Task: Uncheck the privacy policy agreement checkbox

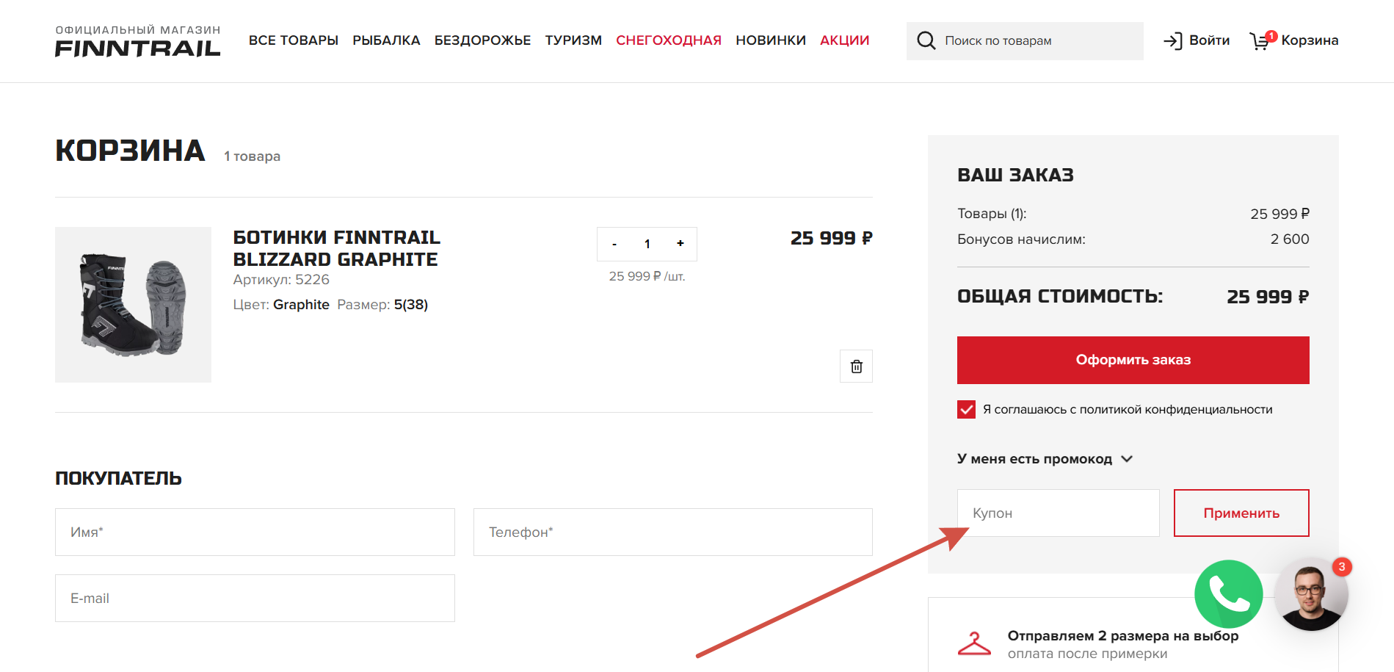Action: (966, 409)
